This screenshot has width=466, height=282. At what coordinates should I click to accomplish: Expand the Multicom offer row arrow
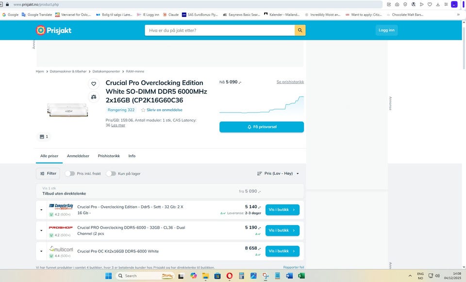[41, 251]
